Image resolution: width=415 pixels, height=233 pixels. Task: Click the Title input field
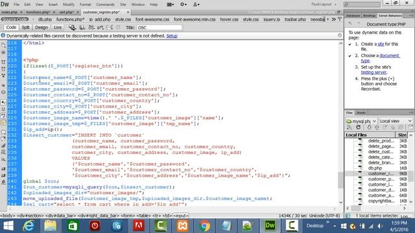click(x=160, y=27)
